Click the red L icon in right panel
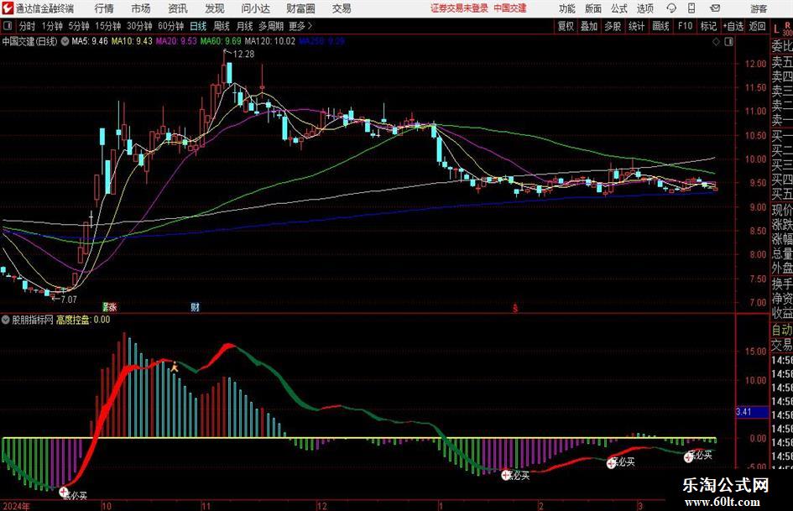The image size is (793, 511). click(776, 29)
